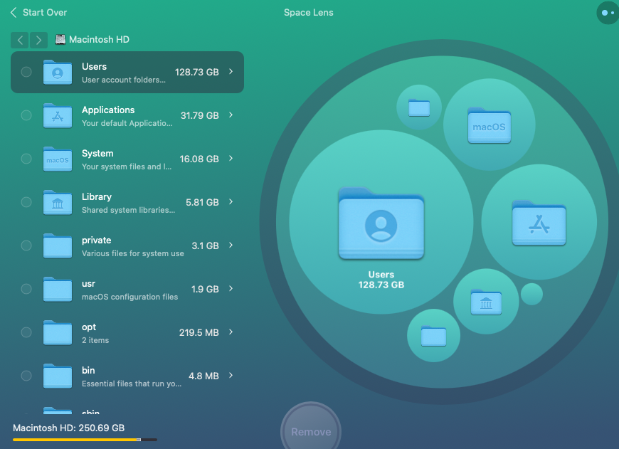Click the Macintosh HD disk usage bar

point(85,440)
